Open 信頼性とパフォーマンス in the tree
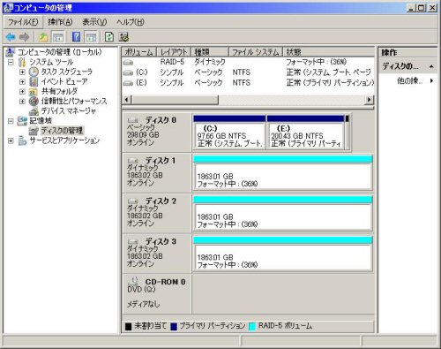The width and height of the screenshot is (441, 349). [x=74, y=101]
